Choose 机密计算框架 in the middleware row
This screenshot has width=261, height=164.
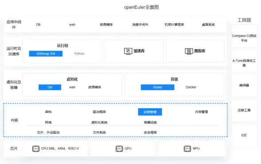(x=174, y=24)
